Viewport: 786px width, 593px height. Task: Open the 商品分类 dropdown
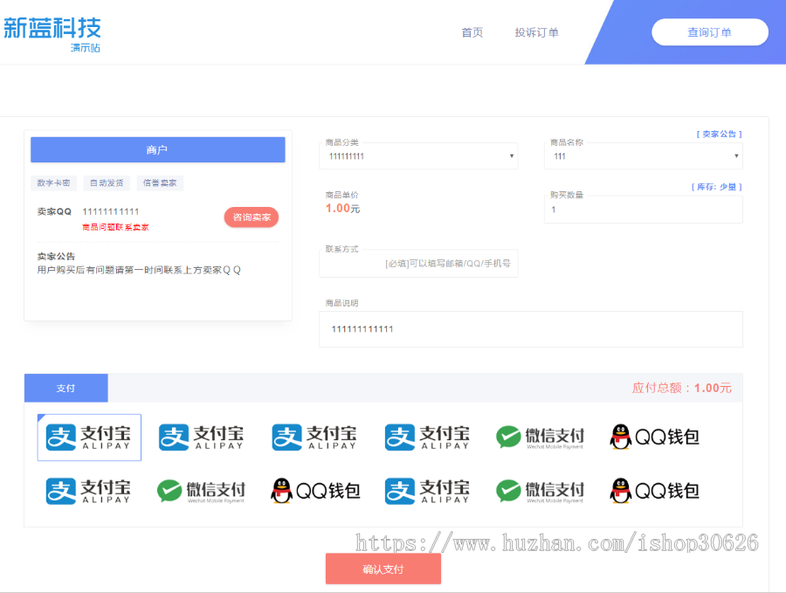coord(418,156)
